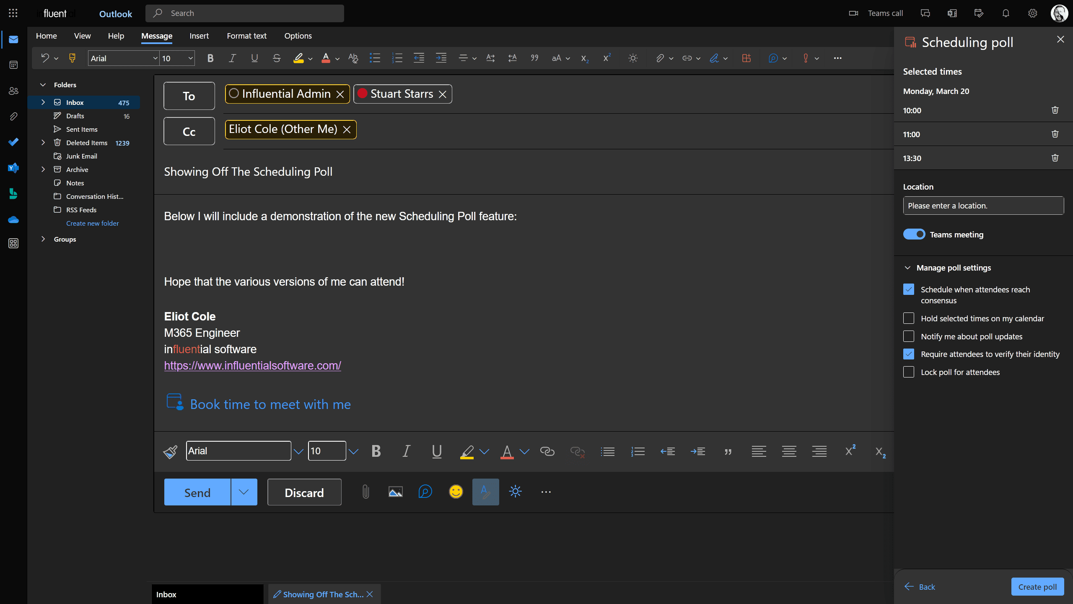Click the attach file paperclip in ribbon
The image size is (1073, 604).
click(660, 58)
